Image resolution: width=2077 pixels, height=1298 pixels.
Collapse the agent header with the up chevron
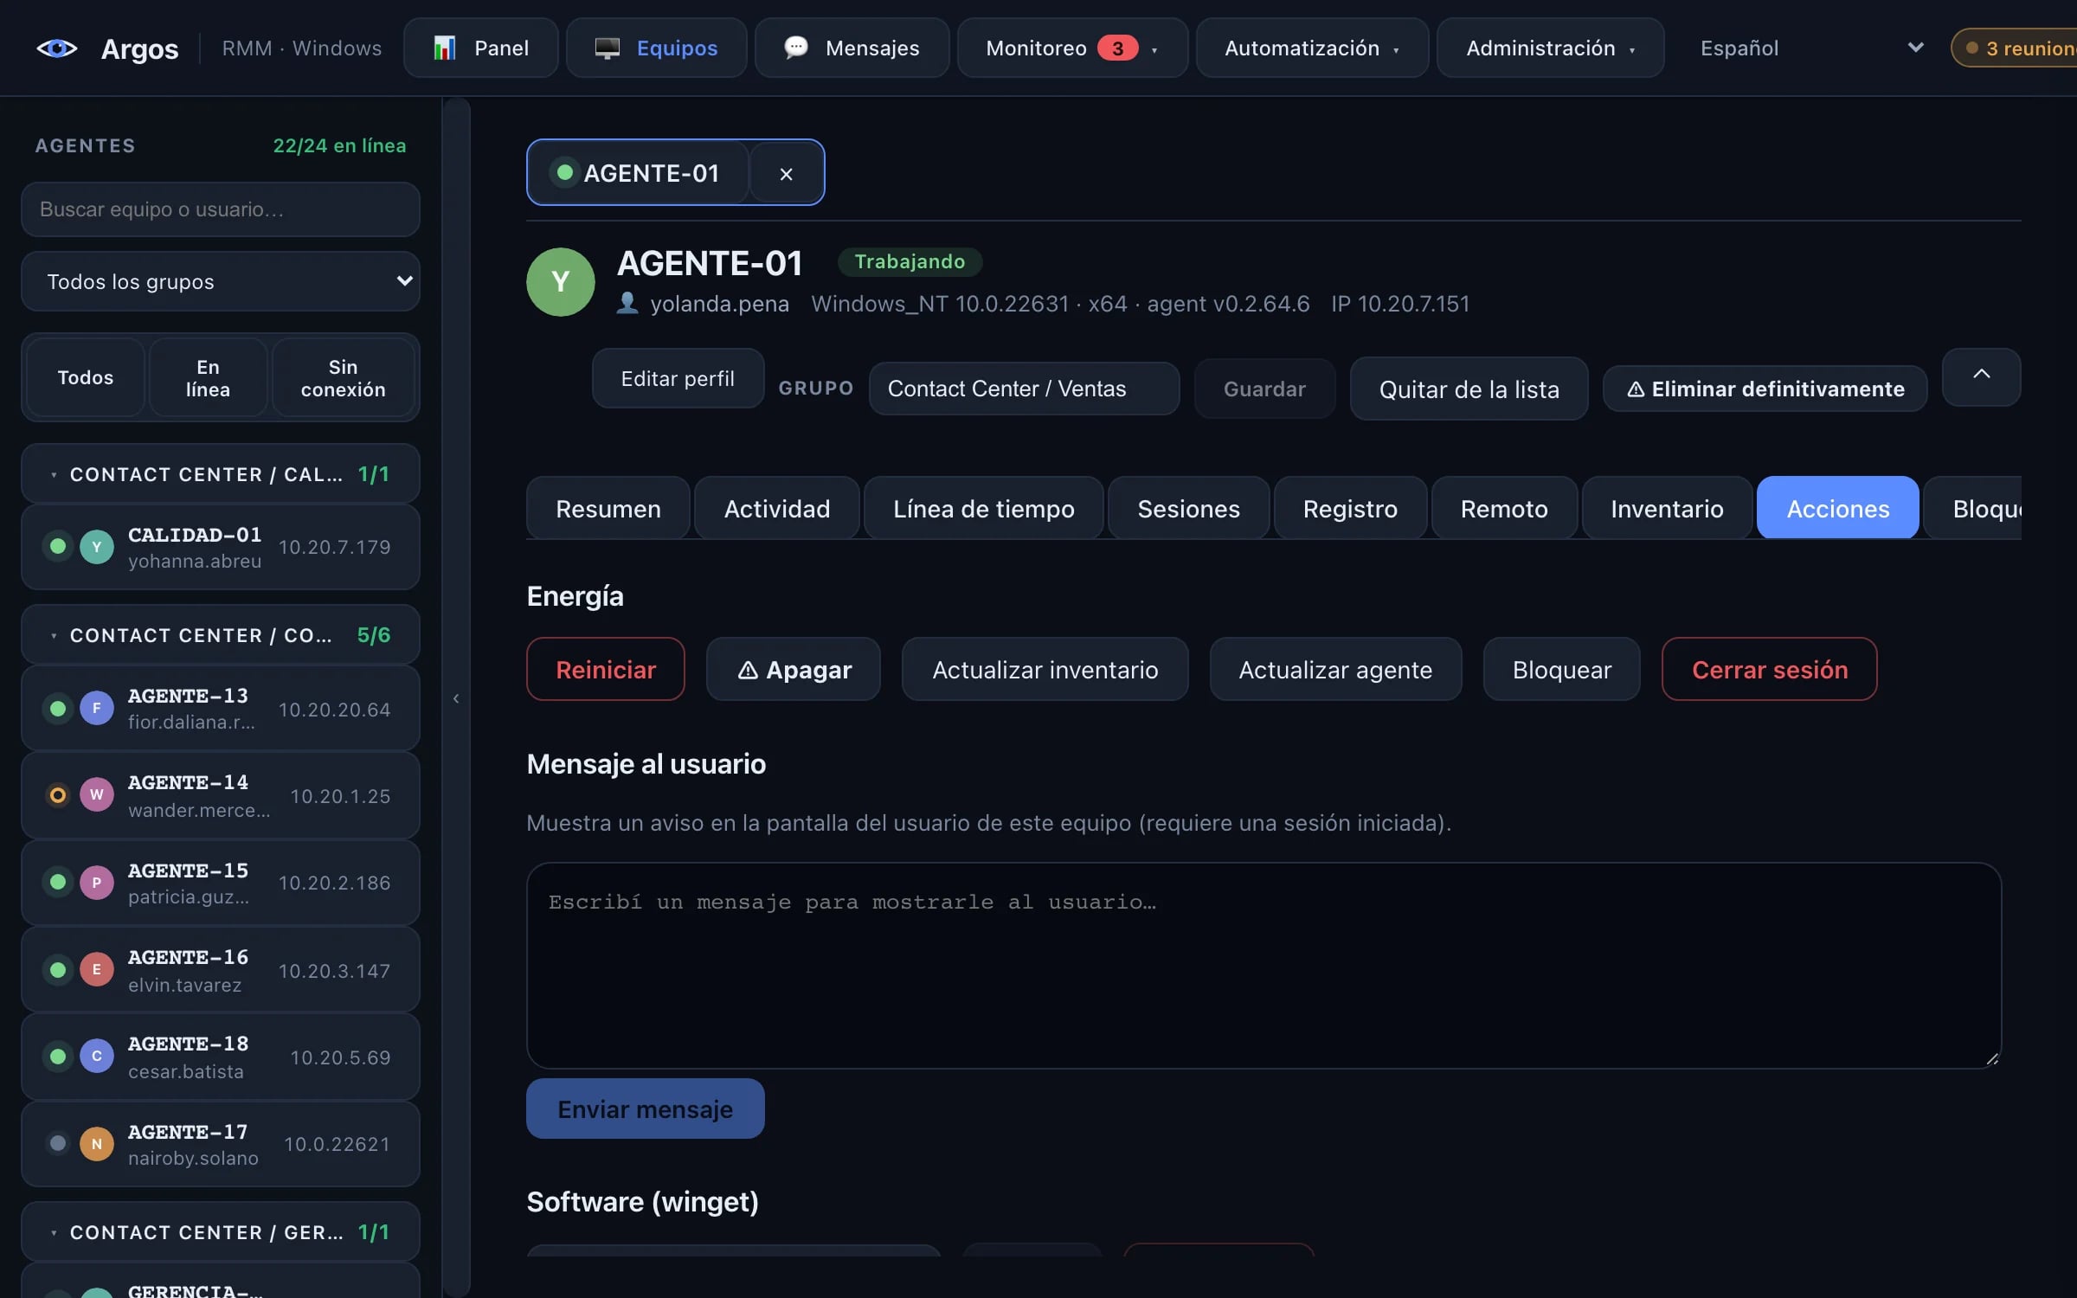tap(1981, 376)
